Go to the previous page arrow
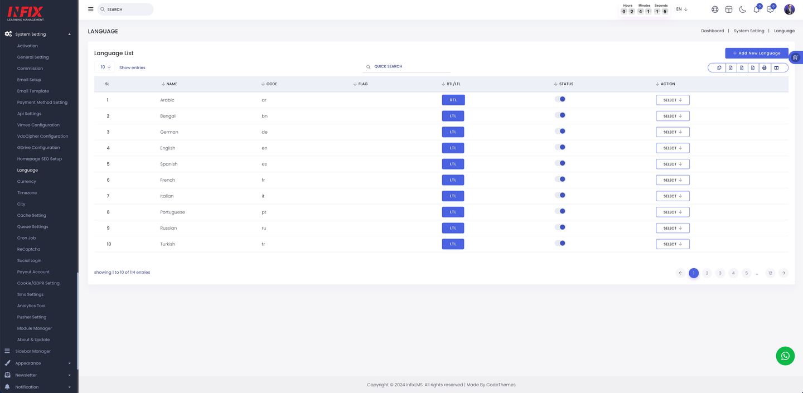 (x=680, y=273)
